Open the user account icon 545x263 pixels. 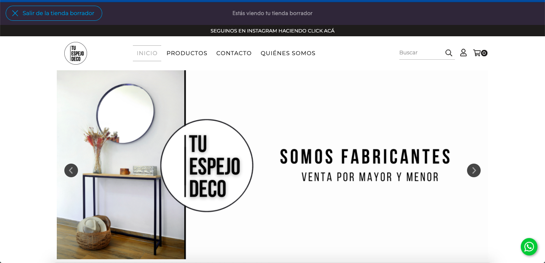pyautogui.click(x=463, y=53)
